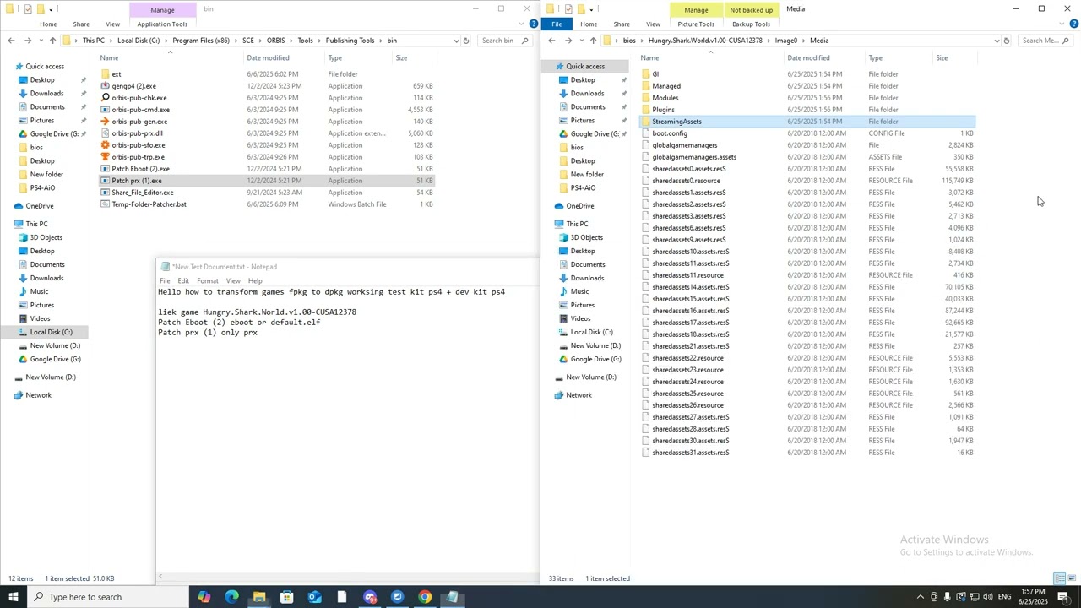This screenshot has width=1081, height=608.
Task: Open Share tab in bin window
Action: coord(81,24)
